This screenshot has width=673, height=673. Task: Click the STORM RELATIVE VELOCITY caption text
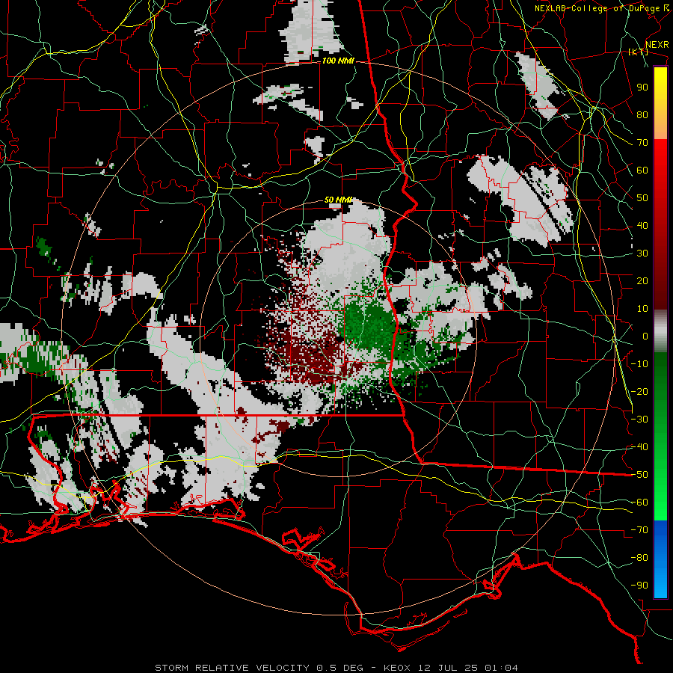coord(232,668)
